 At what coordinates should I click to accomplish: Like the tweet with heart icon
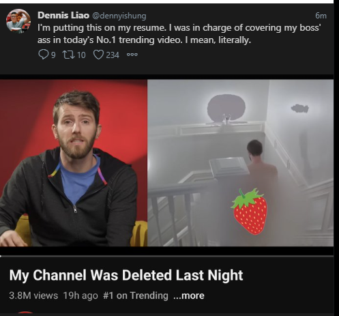[98, 55]
